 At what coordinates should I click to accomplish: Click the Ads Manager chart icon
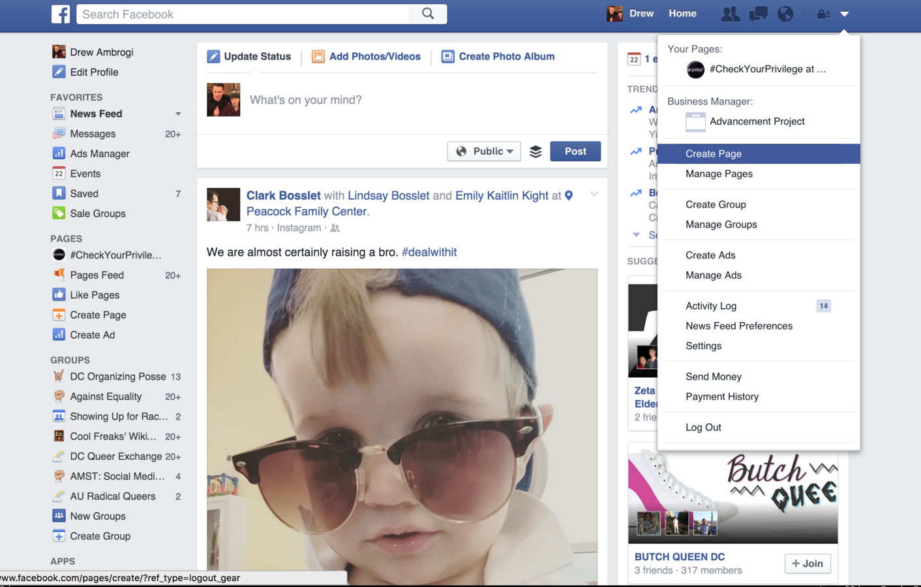pos(59,153)
